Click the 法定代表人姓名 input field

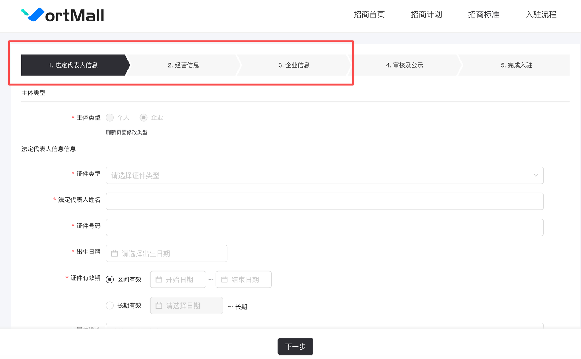click(324, 201)
